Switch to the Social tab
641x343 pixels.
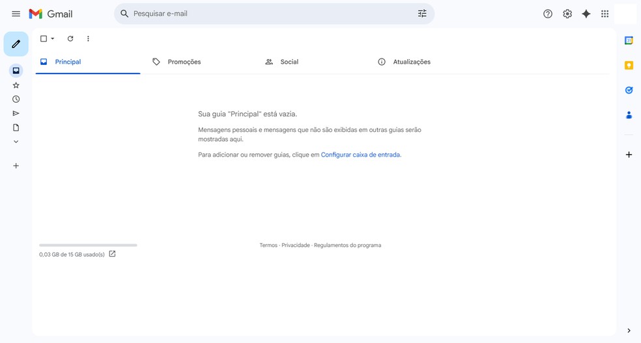pyautogui.click(x=313, y=62)
